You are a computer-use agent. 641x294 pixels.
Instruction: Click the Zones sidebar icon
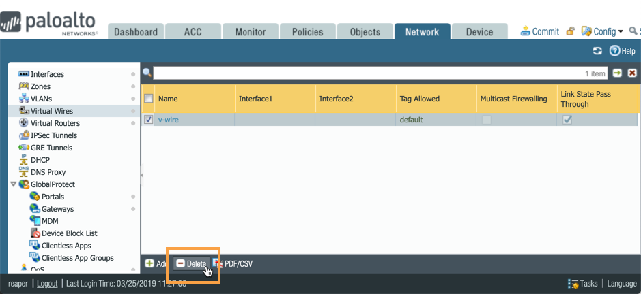(24, 86)
